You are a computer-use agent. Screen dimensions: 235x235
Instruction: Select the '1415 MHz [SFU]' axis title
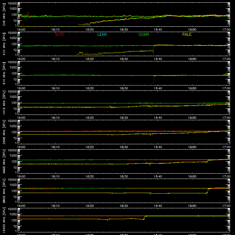click(x=4, y=103)
